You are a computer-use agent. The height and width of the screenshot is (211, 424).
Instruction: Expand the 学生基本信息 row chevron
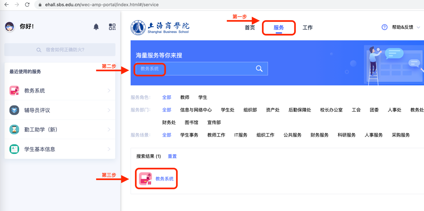click(109, 149)
